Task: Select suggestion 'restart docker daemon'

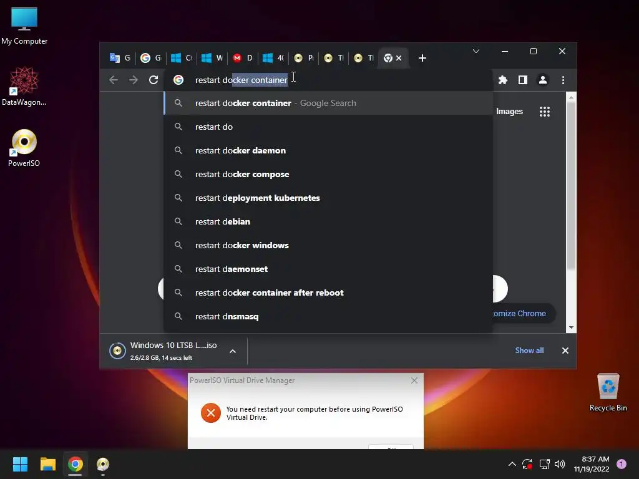Action: tap(328, 150)
